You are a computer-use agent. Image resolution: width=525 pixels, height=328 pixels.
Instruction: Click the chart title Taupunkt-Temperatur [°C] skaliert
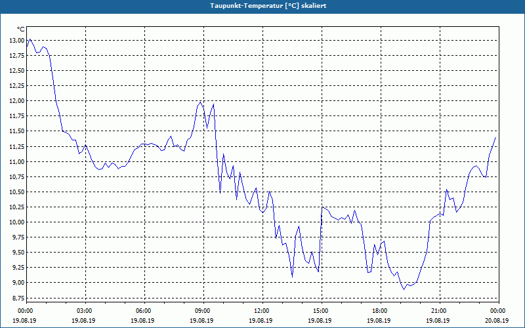pyautogui.click(x=268, y=6)
